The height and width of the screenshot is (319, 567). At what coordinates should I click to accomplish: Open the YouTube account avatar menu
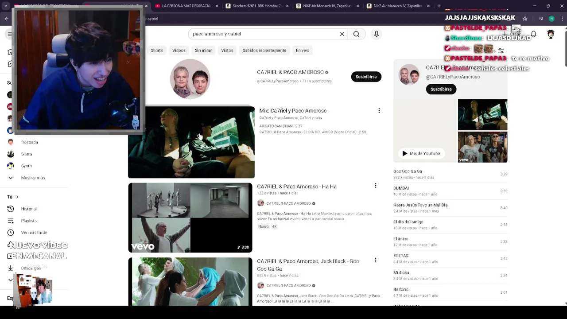tap(551, 34)
